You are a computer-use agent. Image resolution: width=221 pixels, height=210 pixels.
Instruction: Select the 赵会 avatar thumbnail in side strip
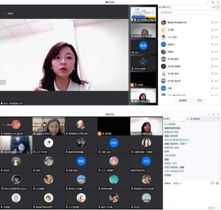pyautogui.click(x=143, y=46)
